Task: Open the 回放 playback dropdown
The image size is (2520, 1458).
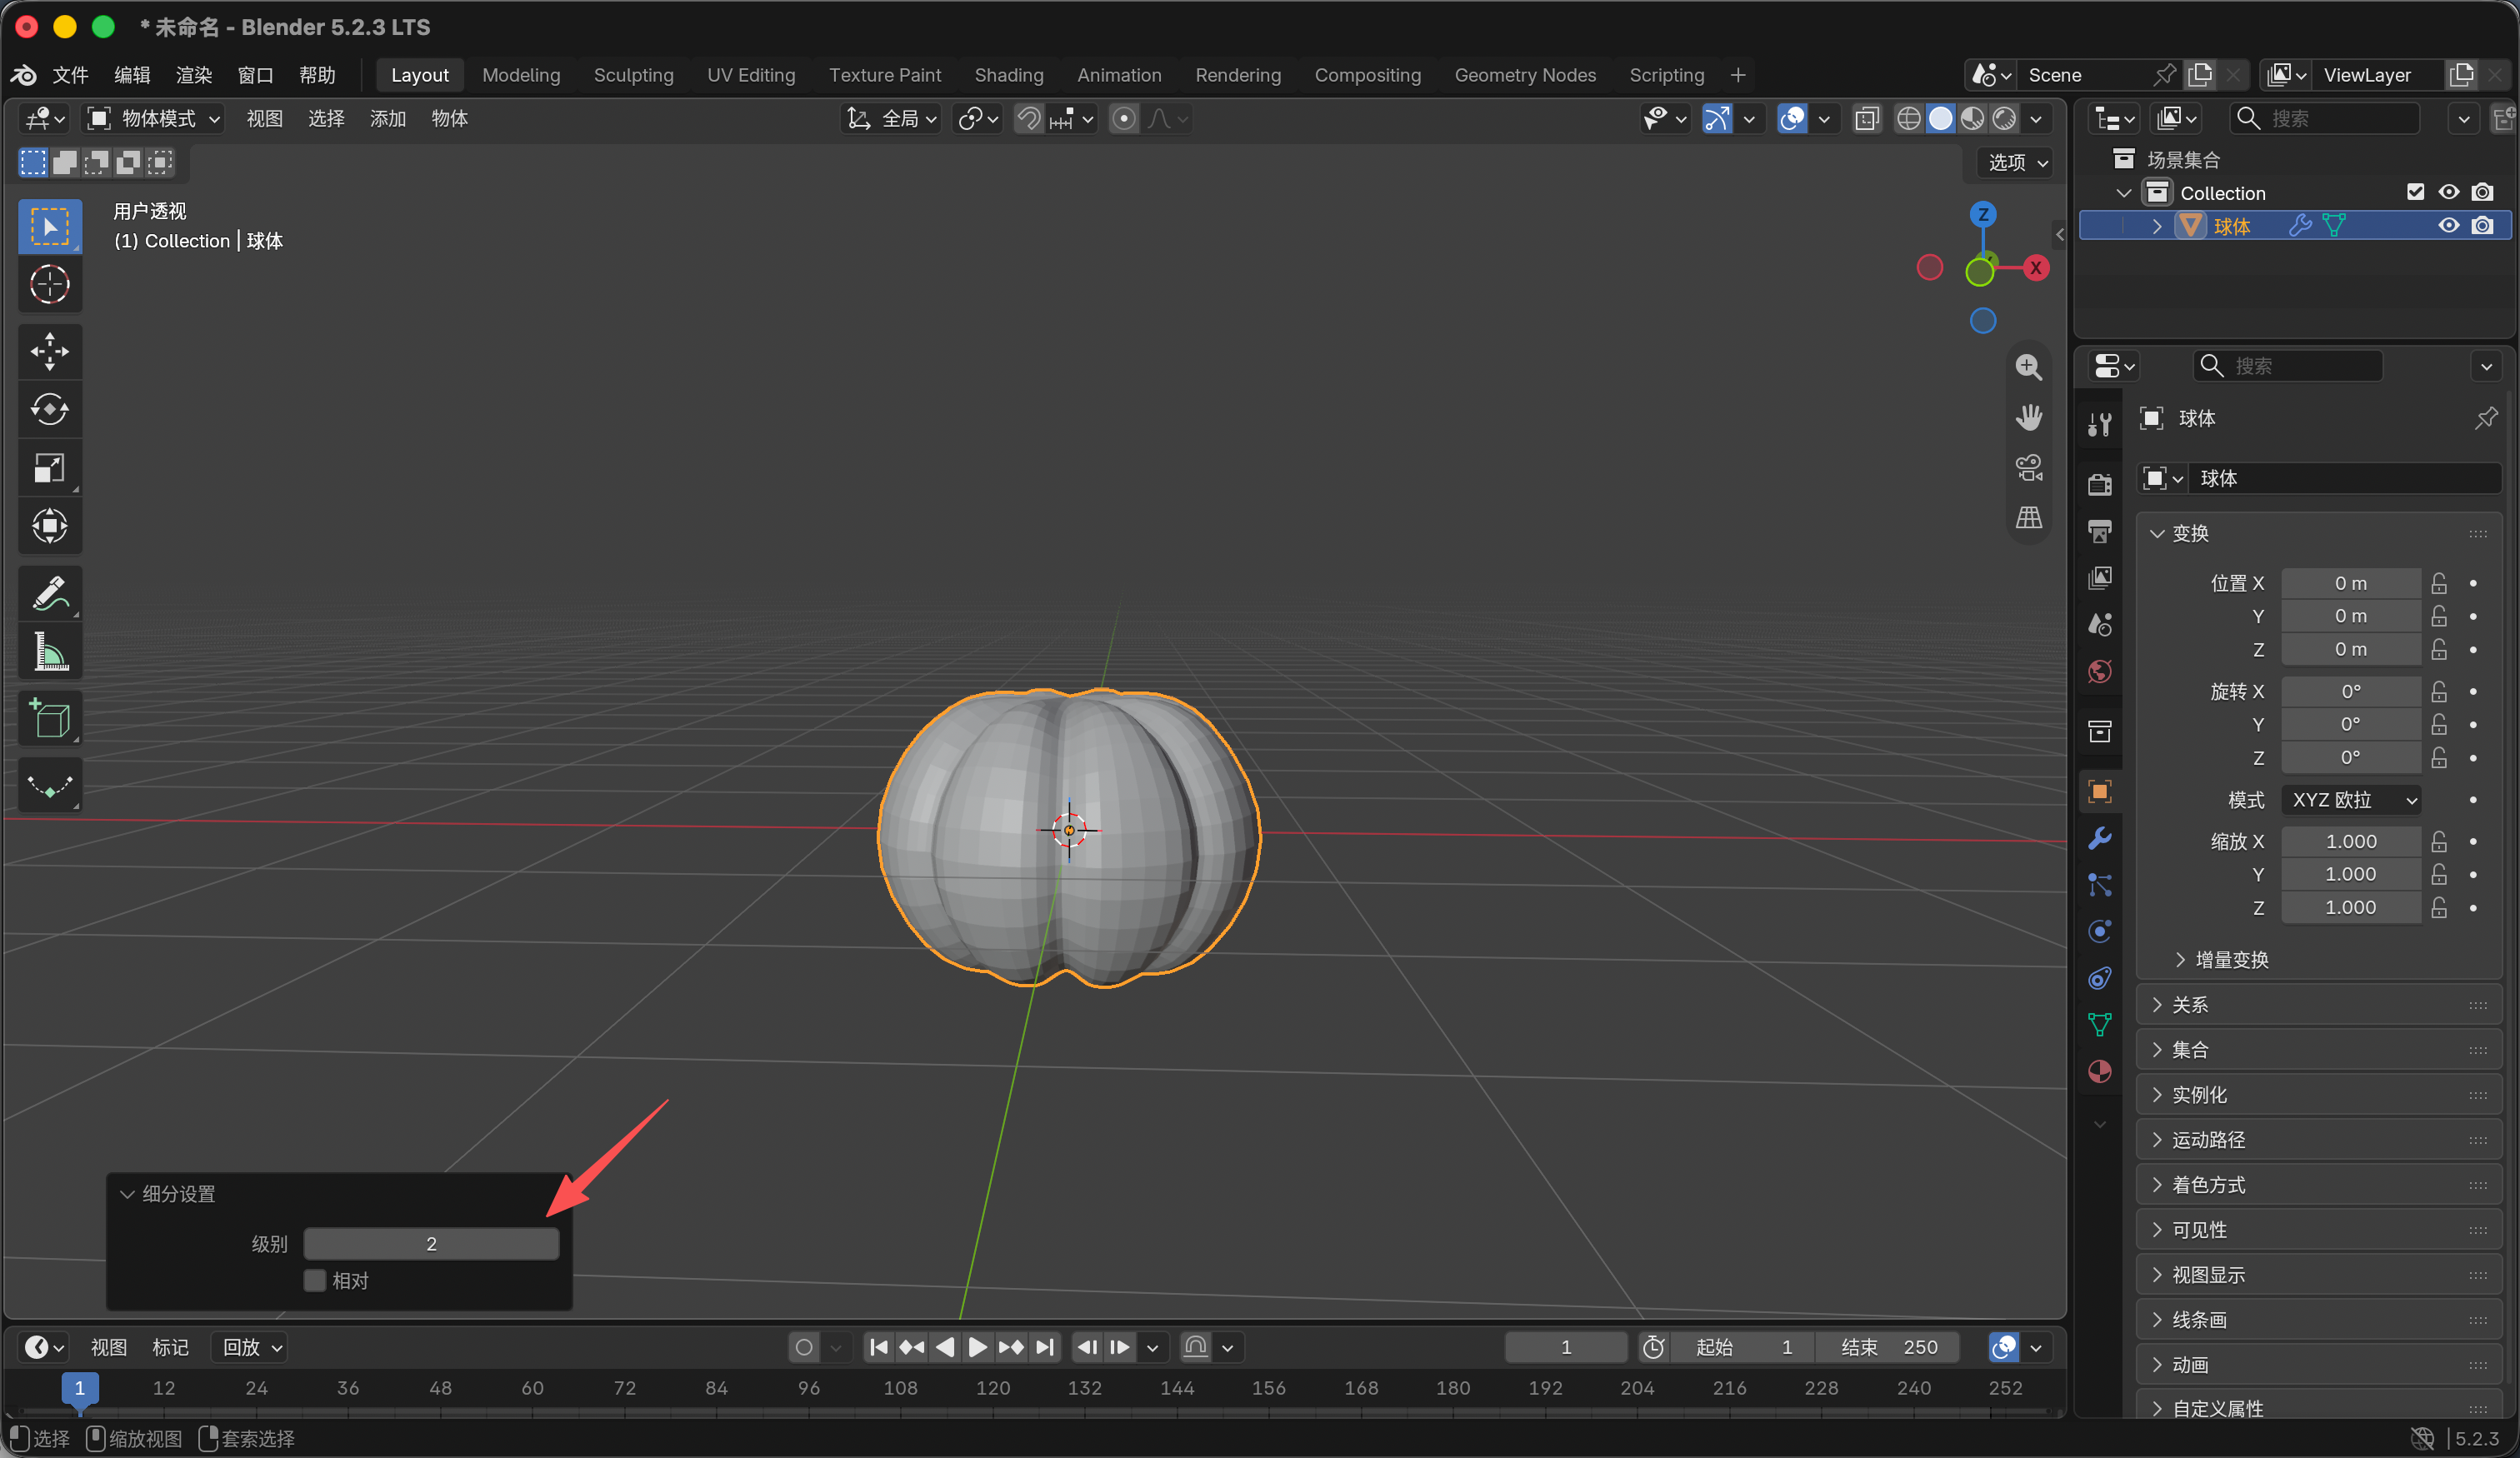Action: pos(250,1347)
